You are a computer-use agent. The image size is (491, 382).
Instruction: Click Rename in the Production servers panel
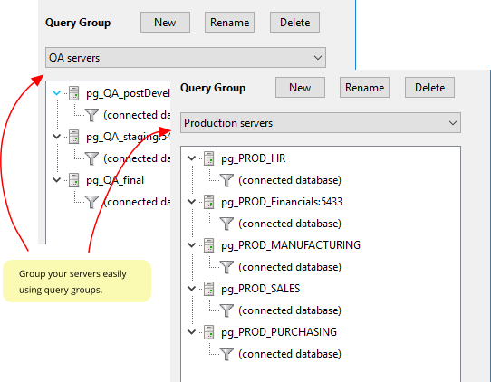coord(364,88)
